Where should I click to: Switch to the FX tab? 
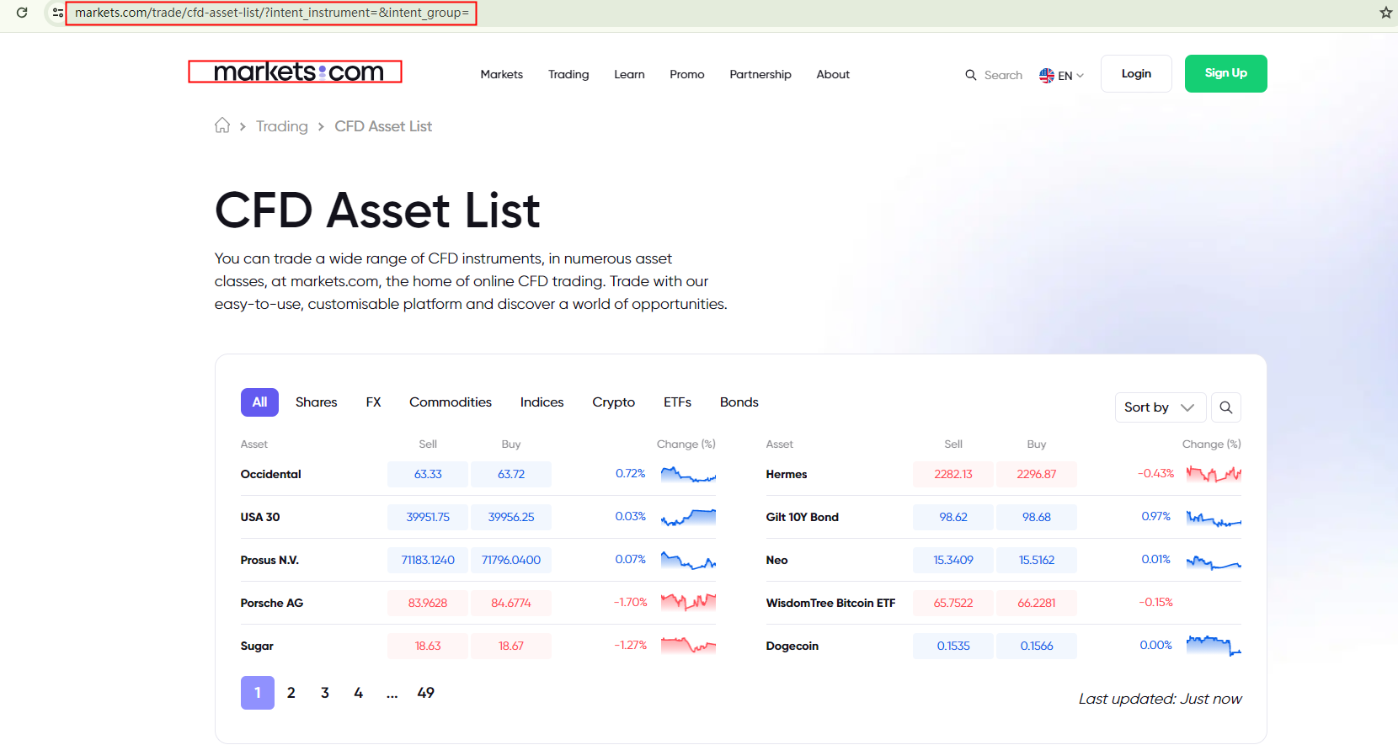[x=373, y=402]
